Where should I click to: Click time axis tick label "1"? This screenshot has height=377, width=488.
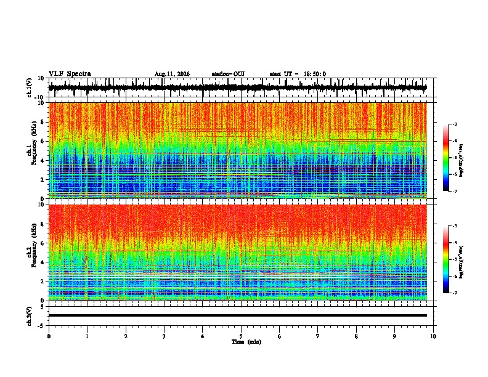87,336
